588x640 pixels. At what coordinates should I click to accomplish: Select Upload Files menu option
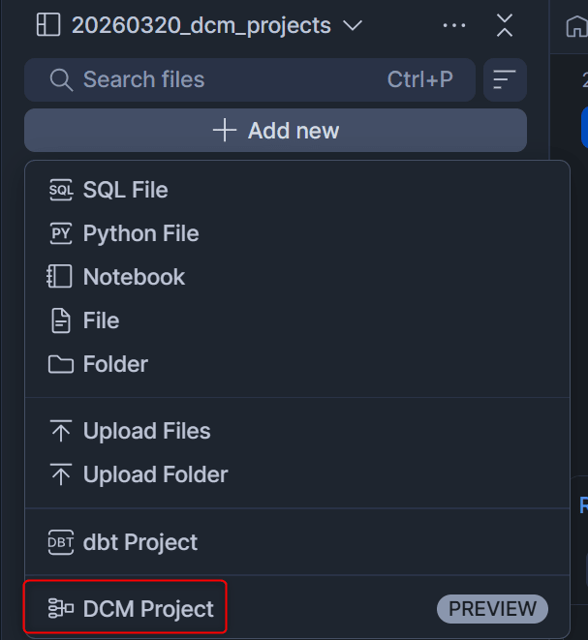pos(146,432)
